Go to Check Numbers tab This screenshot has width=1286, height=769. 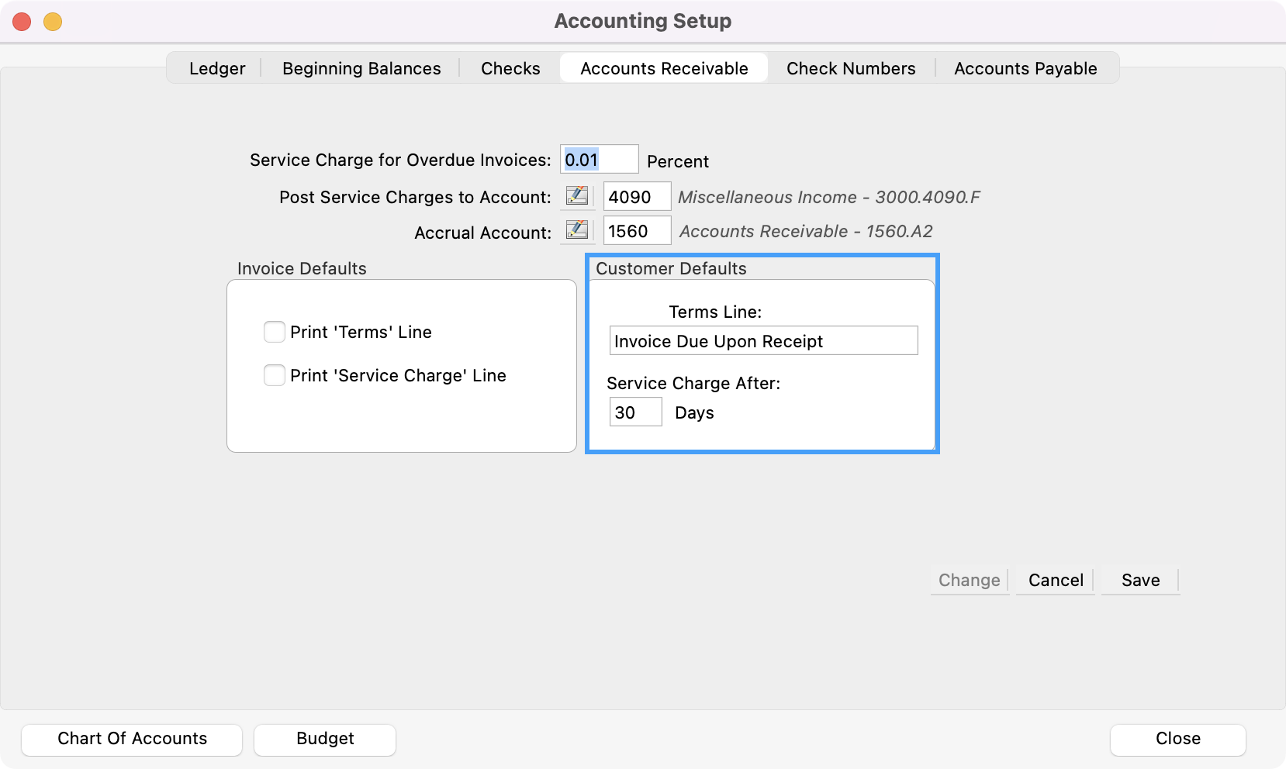coord(851,68)
